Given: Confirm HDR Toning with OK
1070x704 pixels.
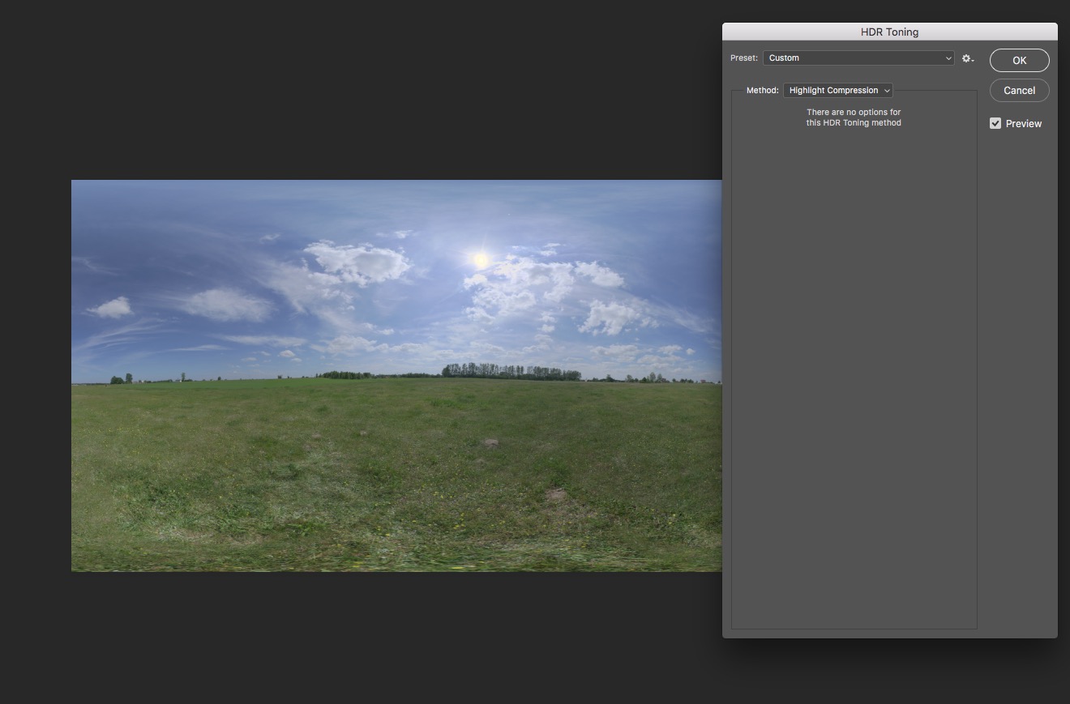Looking at the screenshot, I should click(x=1020, y=60).
